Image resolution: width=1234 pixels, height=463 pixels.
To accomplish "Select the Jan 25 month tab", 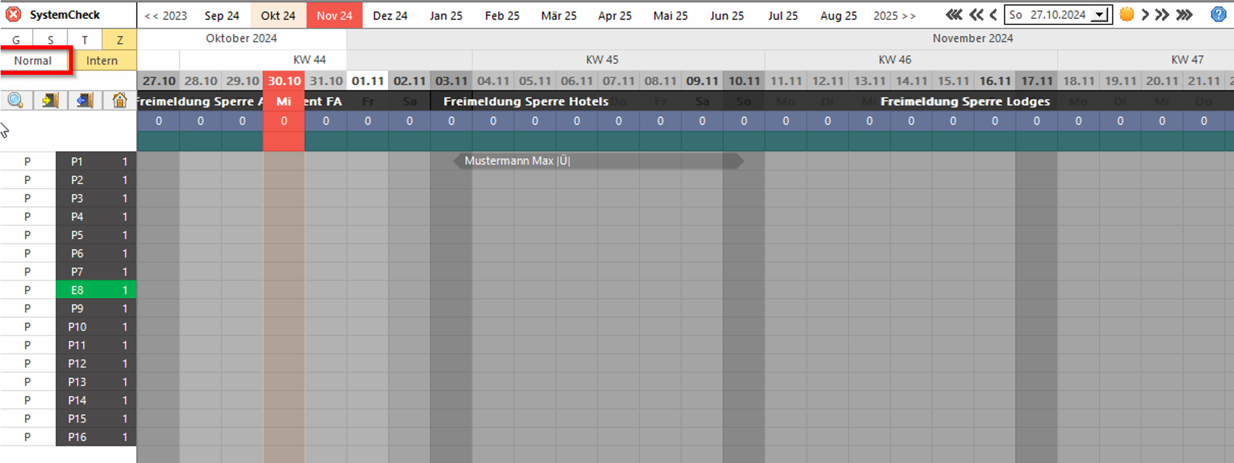I will 446,16.
